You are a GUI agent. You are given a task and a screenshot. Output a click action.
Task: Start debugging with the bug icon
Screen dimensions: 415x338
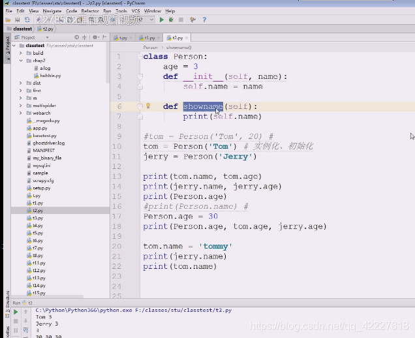tap(171, 20)
